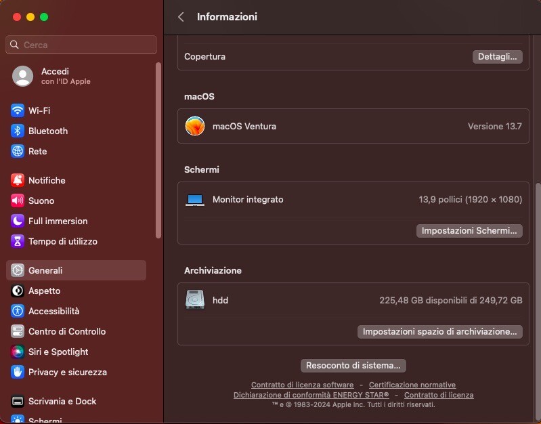The width and height of the screenshot is (541, 424).
Task: Open Scrivania e Dock sidebar item
Action: pos(76,401)
